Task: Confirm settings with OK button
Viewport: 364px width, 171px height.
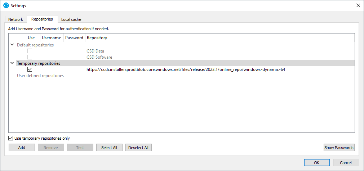Action: [x=316, y=163]
